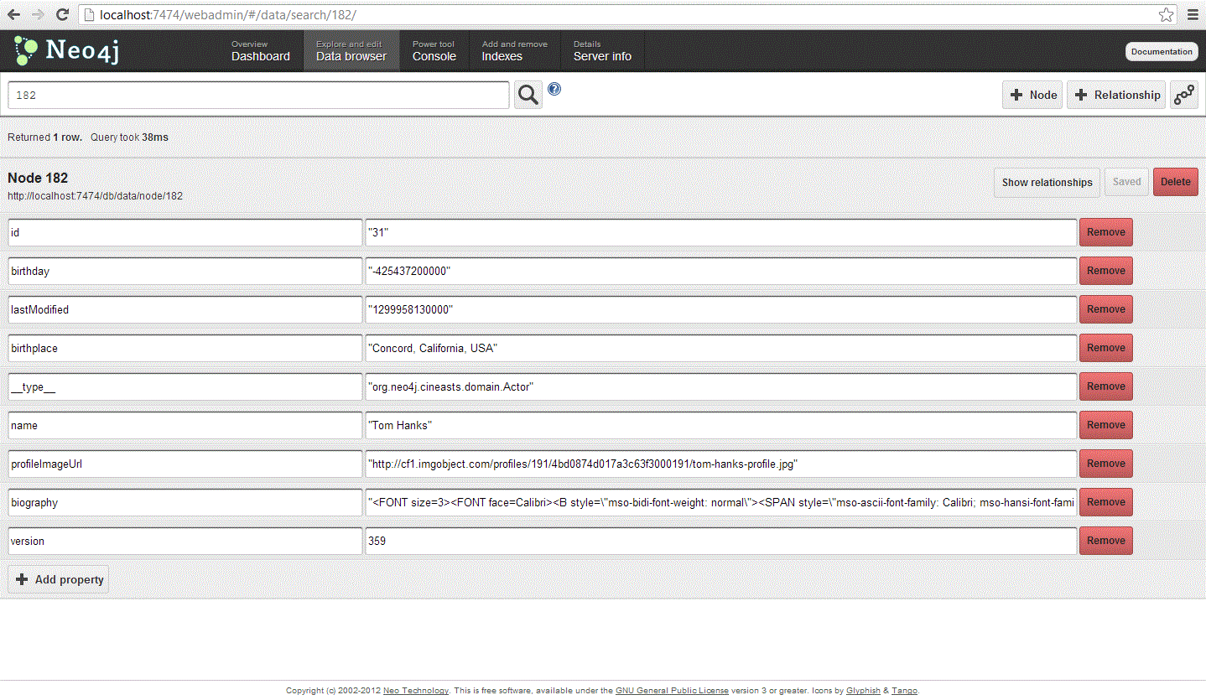Image resolution: width=1206 pixels, height=700 pixels.
Task: Remove the profileImageUrl property
Action: (1105, 464)
